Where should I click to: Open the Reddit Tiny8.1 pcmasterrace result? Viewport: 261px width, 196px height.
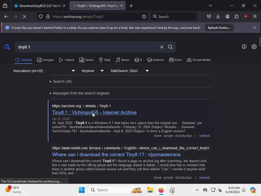[x=116, y=154]
